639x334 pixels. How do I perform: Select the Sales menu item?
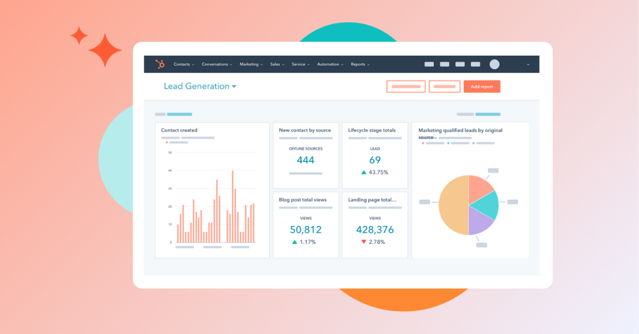pos(277,64)
